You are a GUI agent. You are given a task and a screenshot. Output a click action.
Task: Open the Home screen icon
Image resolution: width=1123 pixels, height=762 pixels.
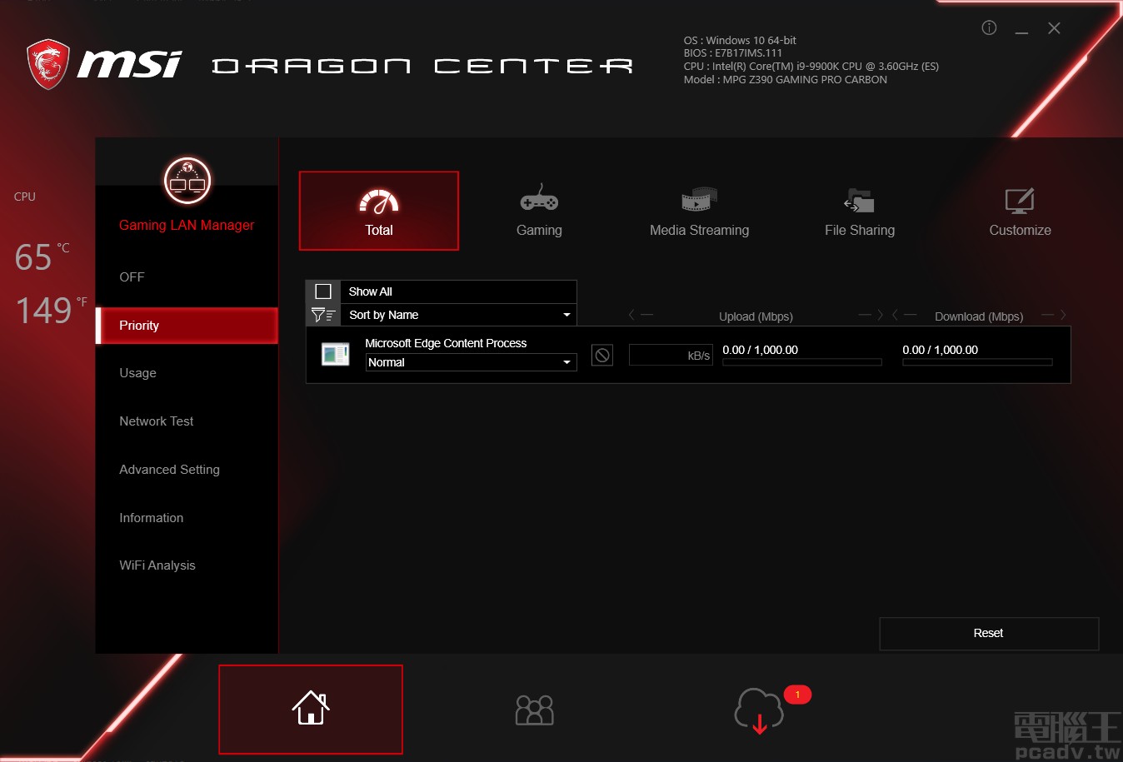pos(311,710)
